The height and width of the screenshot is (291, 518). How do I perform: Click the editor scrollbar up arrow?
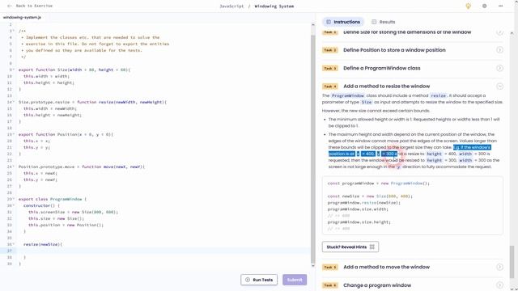pos(313,25)
